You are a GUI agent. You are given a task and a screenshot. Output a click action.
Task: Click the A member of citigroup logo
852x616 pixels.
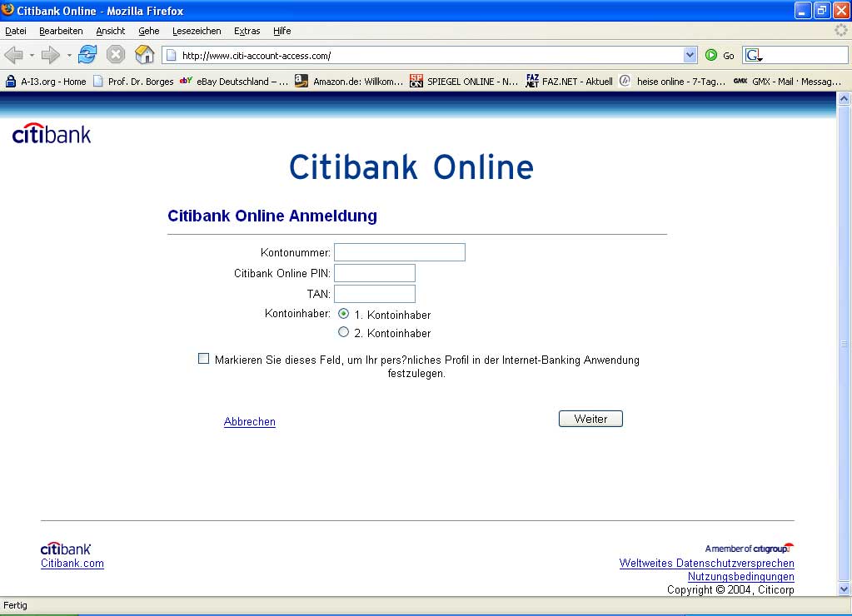[750, 548]
